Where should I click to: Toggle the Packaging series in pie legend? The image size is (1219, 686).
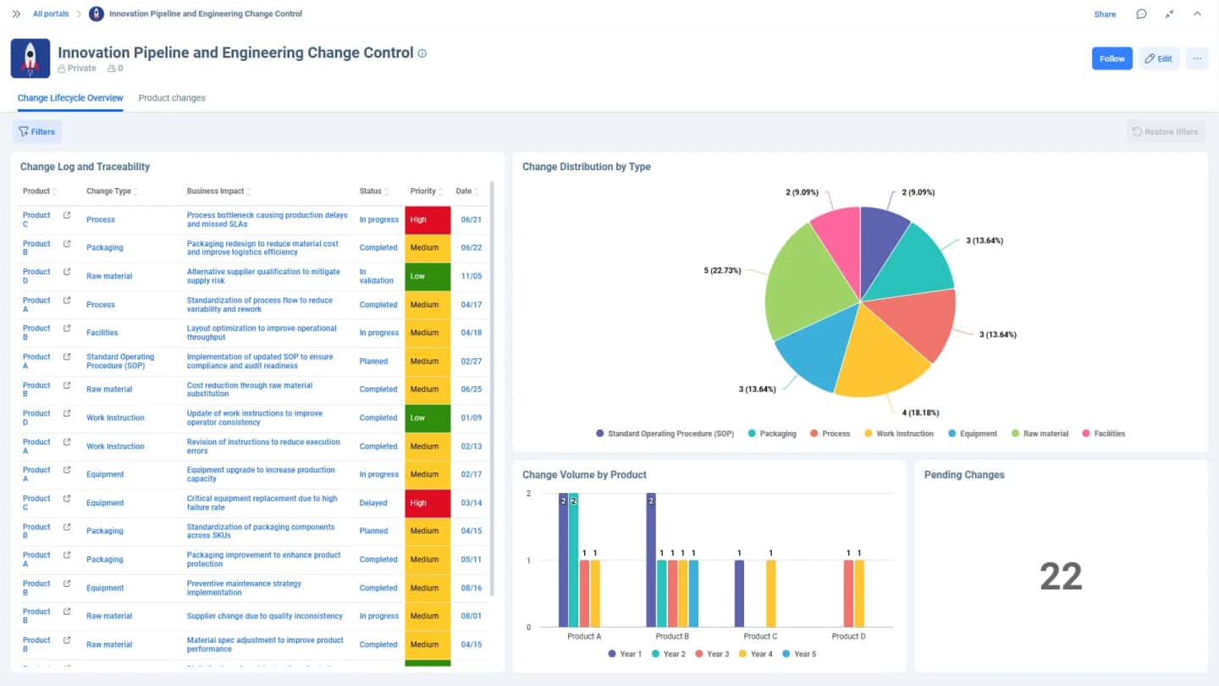click(x=772, y=434)
